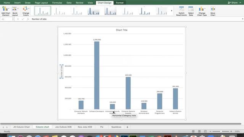Open the Change Colors palette
244x137 pixels.
26,11
